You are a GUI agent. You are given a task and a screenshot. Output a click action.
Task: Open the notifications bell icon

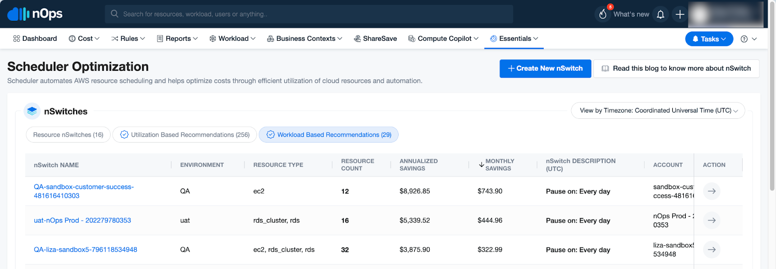[x=660, y=15]
